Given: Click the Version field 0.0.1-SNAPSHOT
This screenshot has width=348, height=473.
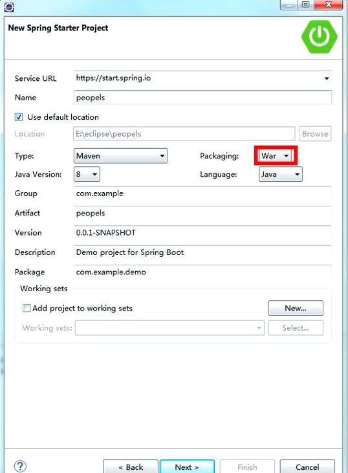Looking at the screenshot, I should click(x=202, y=232).
